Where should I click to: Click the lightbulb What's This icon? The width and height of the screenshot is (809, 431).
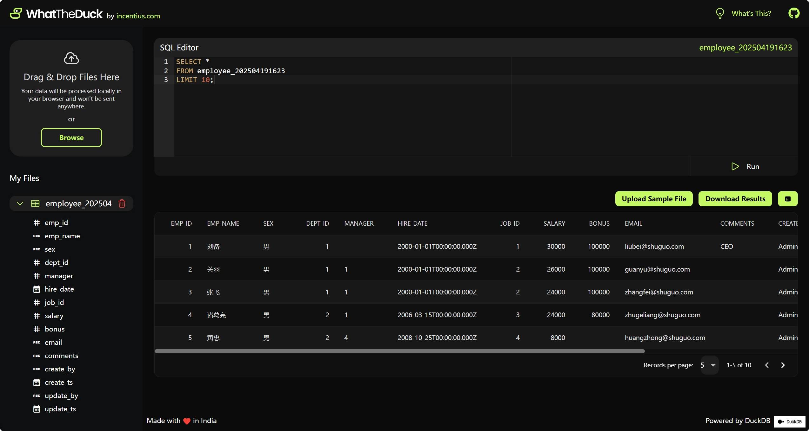[720, 13]
